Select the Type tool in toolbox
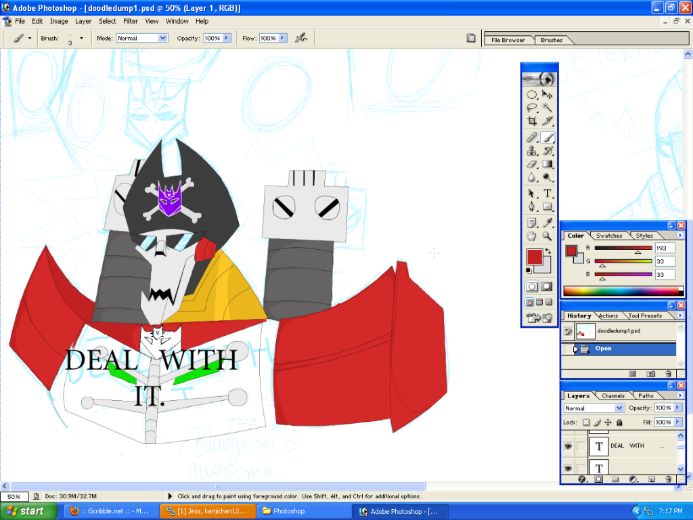Image resolution: width=693 pixels, height=520 pixels. point(547,193)
